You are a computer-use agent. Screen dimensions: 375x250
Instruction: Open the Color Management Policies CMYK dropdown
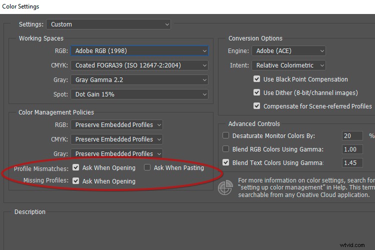116,139
